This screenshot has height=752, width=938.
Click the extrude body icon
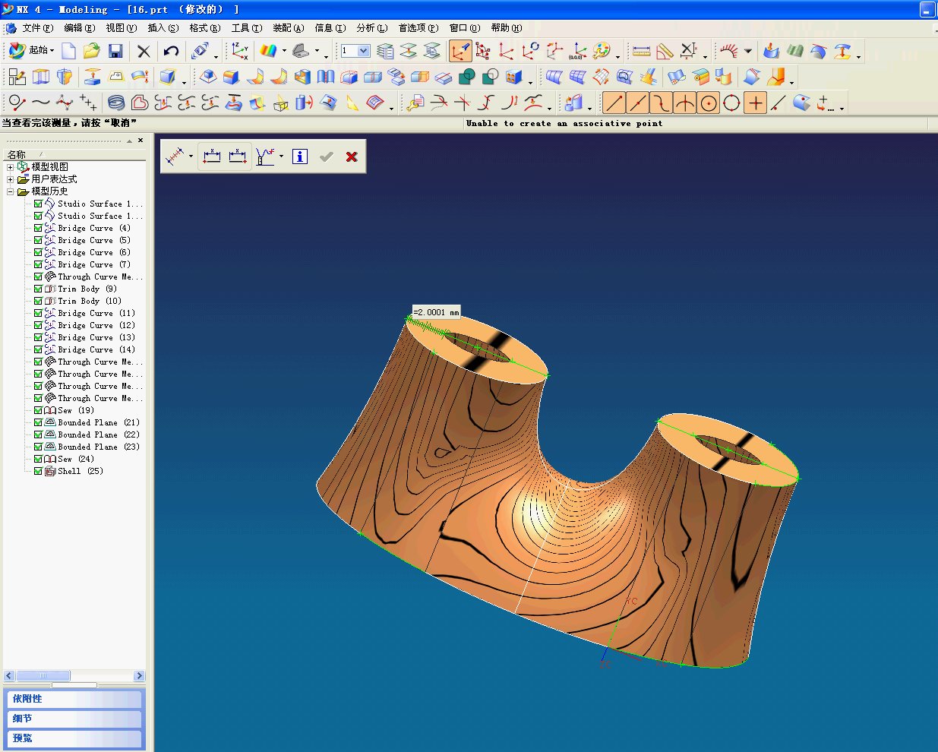click(x=41, y=77)
